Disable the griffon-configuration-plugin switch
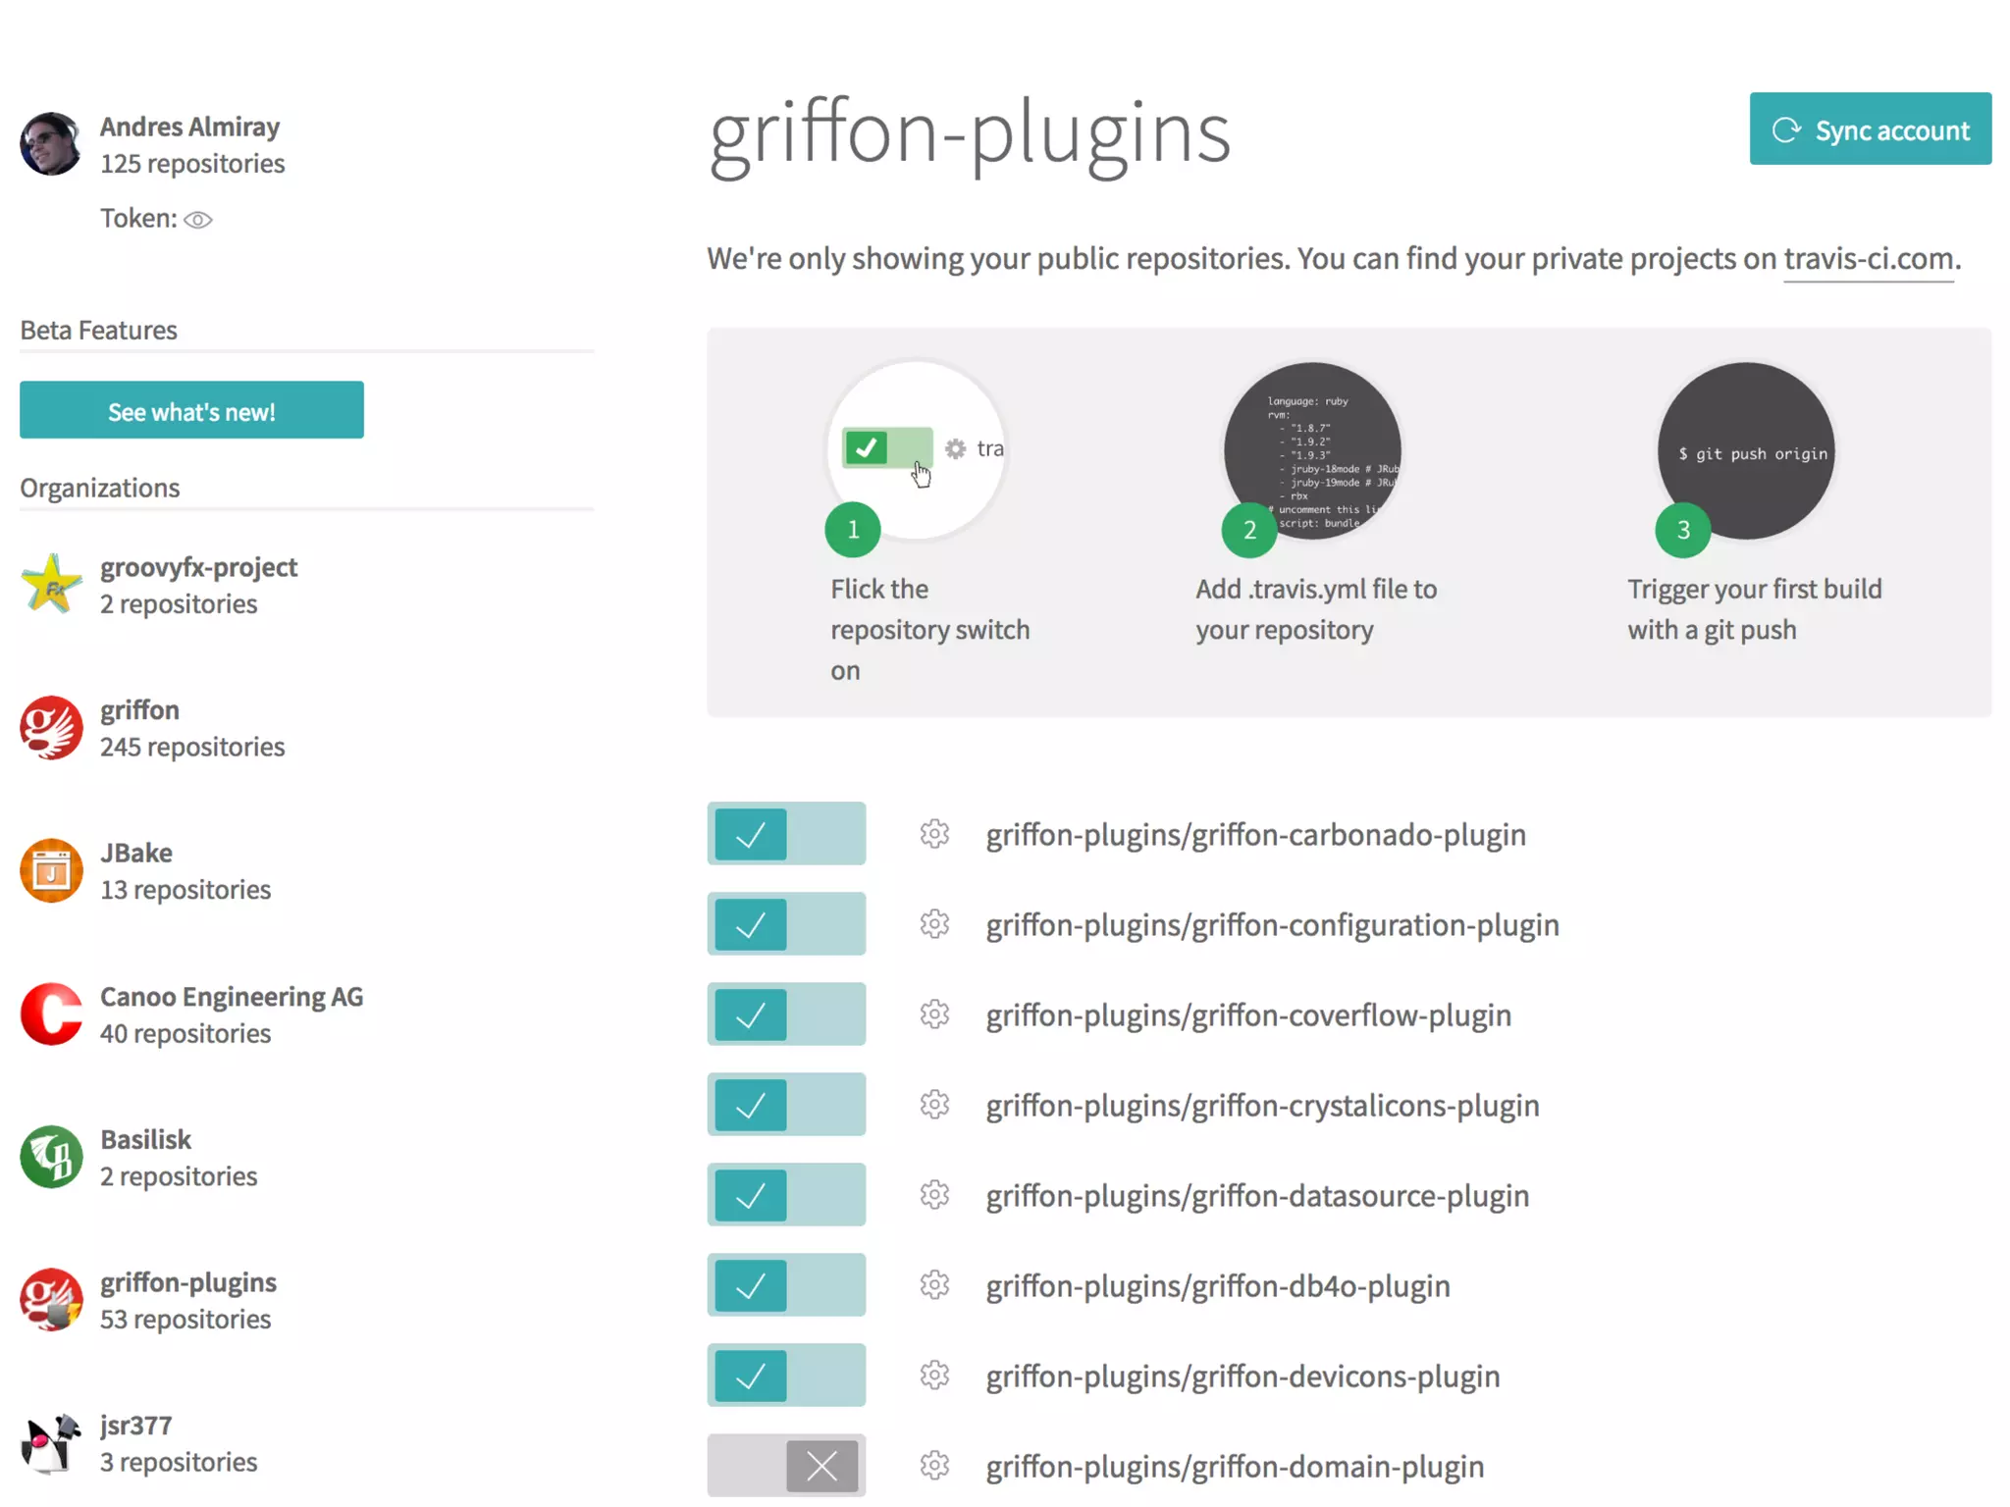The width and height of the screenshot is (2010, 1507). point(785,924)
